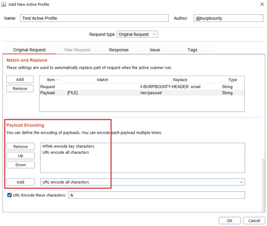Move selected encoding Down
Image resolution: width=267 pixels, height=226 pixels.
21,165
